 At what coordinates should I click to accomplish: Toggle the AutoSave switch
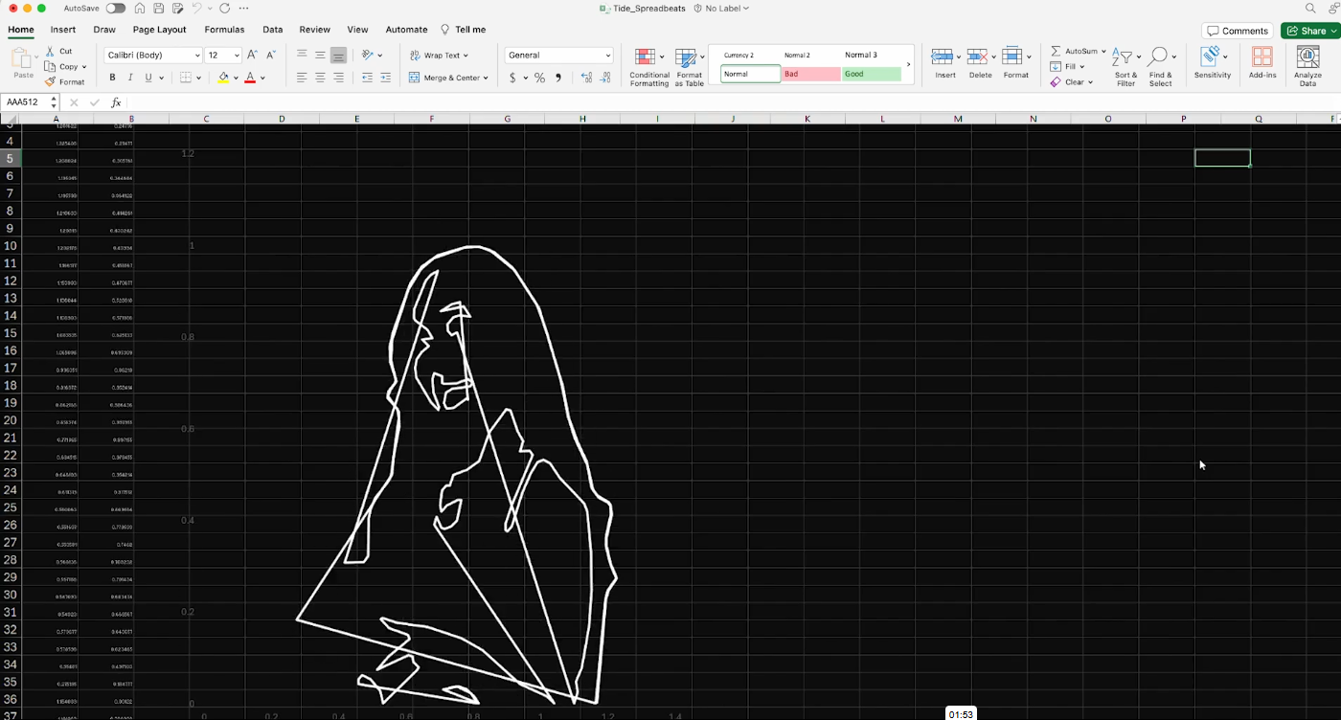point(115,8)
